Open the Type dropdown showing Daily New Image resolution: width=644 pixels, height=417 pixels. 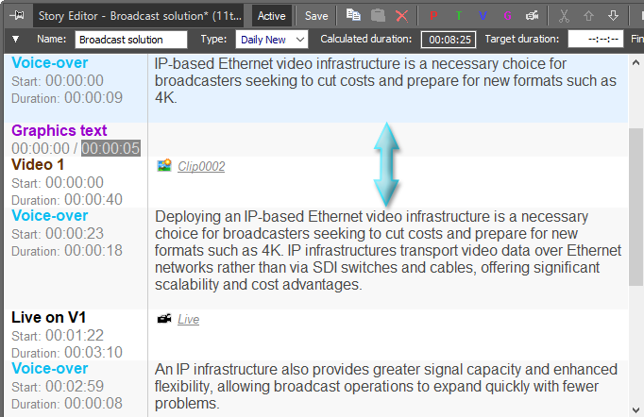(274, 40)
